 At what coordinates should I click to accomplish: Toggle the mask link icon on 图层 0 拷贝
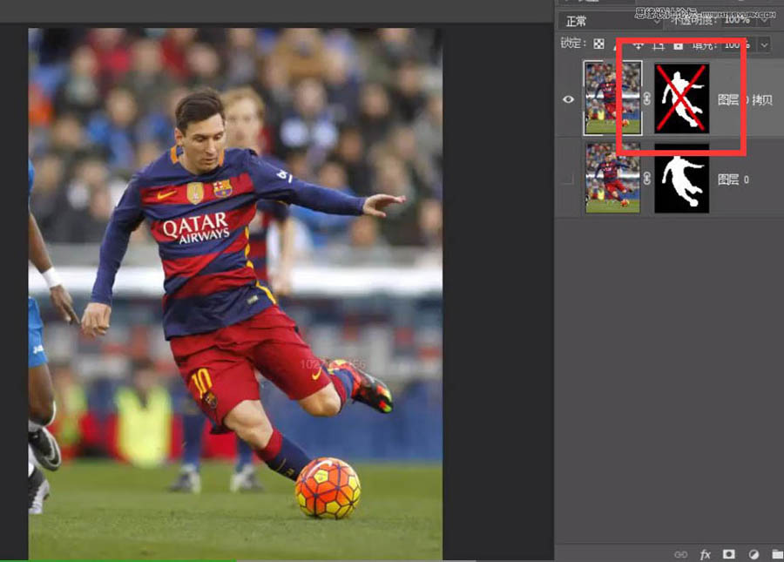[x=647, y=98]
